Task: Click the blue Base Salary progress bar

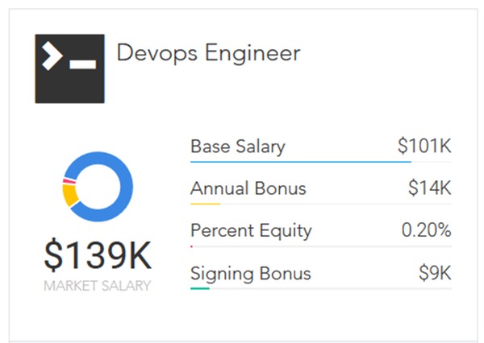Action: (301, 162)
